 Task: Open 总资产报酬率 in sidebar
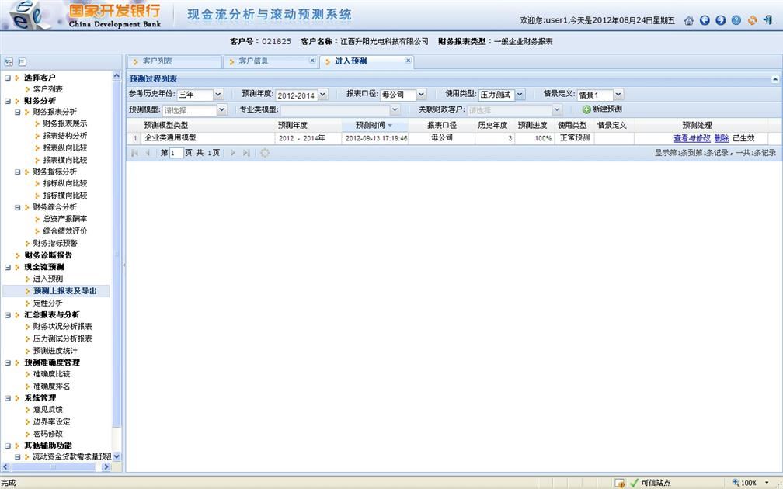pyautogui.click(x=65, y=219)
